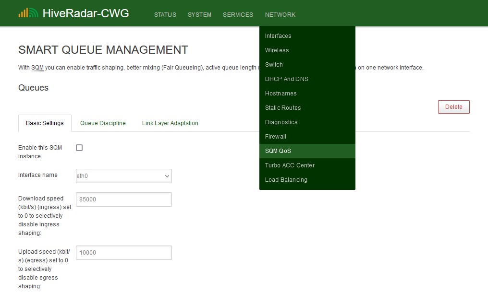Click the Upload speed input field

[x=123, y=253]
